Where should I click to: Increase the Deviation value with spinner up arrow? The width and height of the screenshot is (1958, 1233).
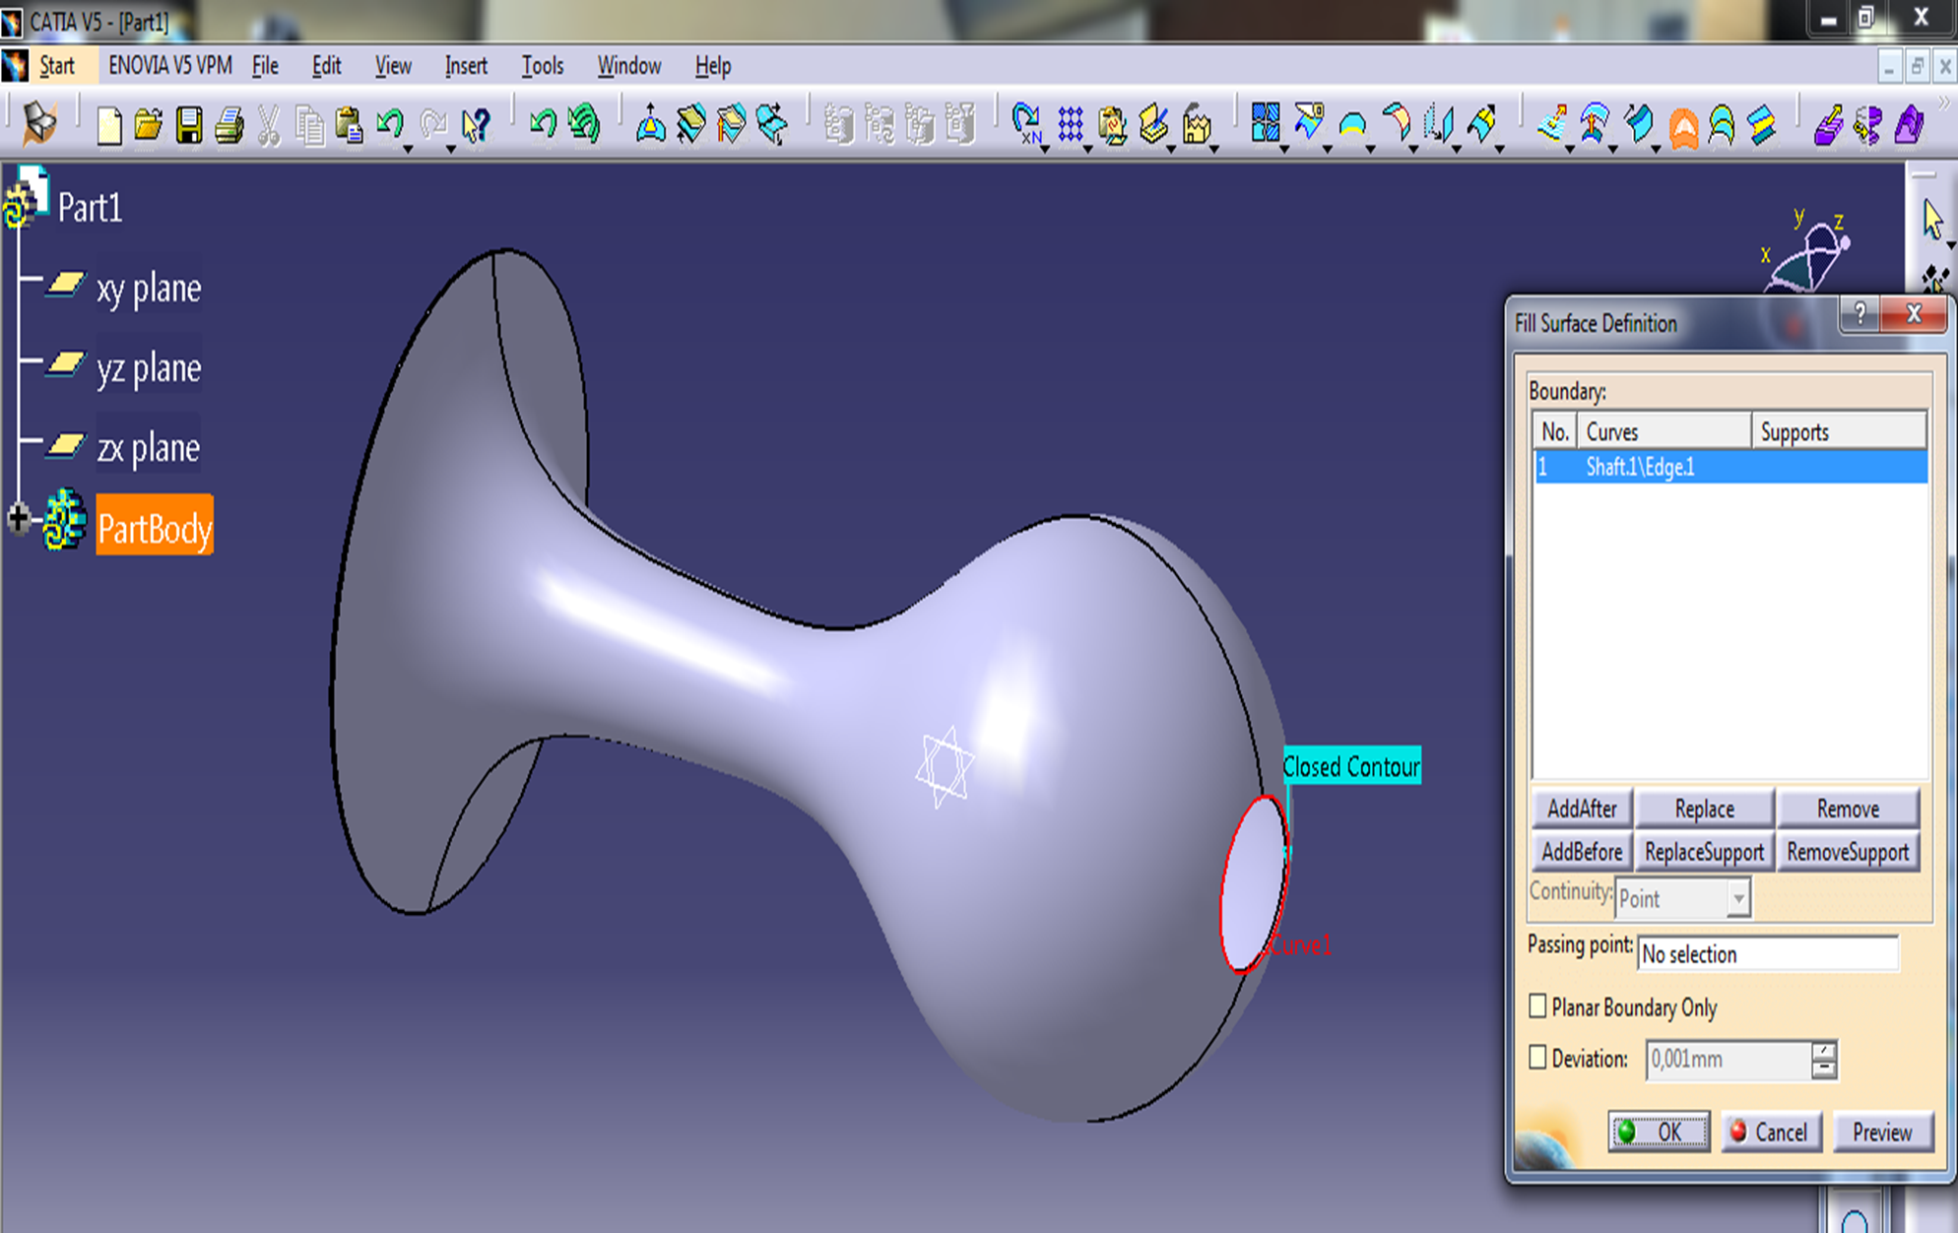coord(1823,1051)
